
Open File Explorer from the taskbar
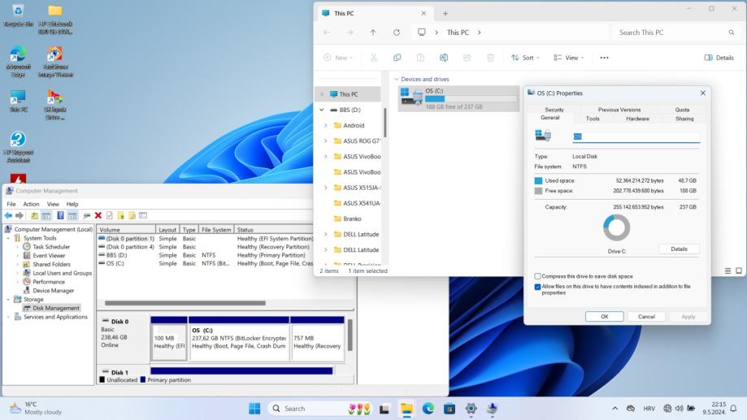[x=406, y=409]
